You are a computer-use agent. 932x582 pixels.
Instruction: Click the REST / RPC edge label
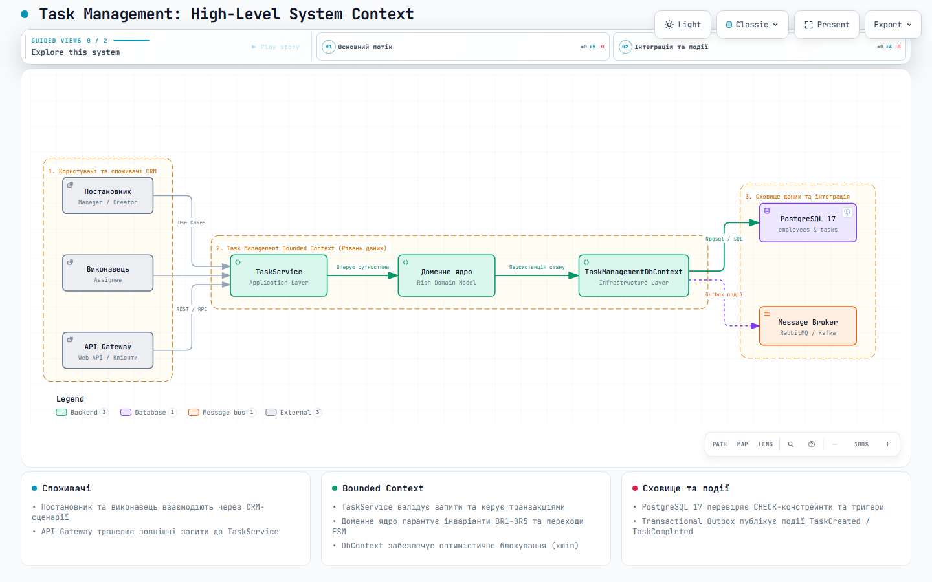pos(192,309)
